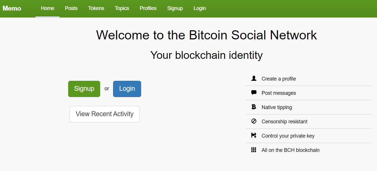Open the Home tab
This screenshot has width=377, height=171.
tap(48, 8)
